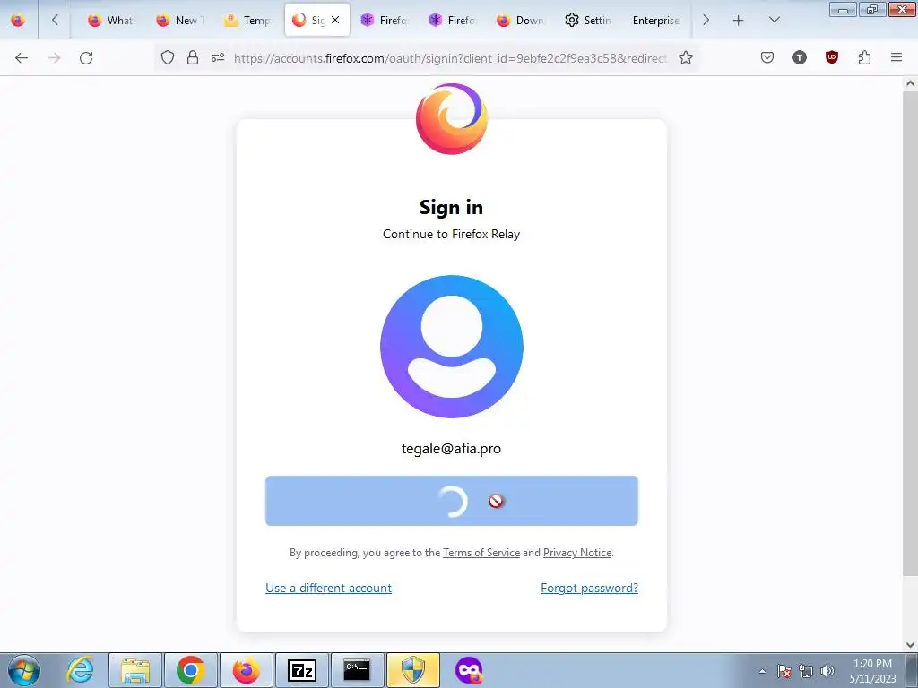Go back to the previous page
918x688 pixels.
point(22,58)
